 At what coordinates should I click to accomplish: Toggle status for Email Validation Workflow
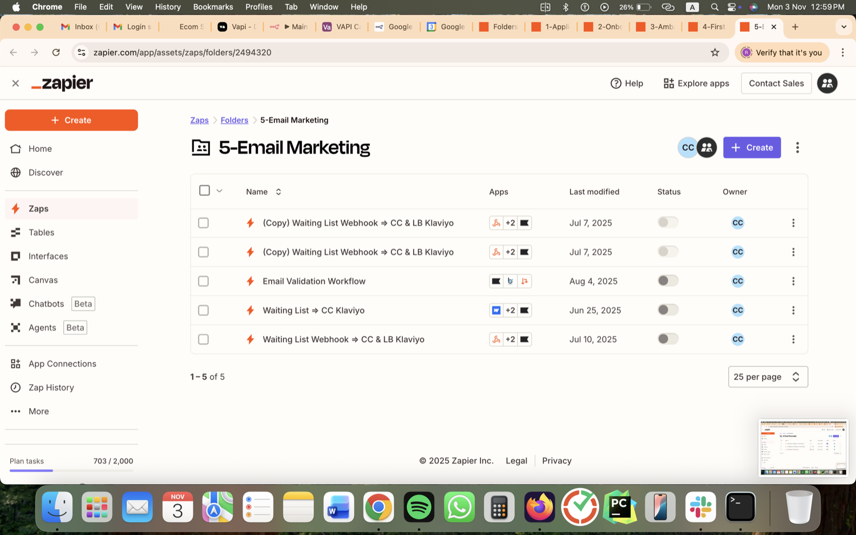click(668, 280)
